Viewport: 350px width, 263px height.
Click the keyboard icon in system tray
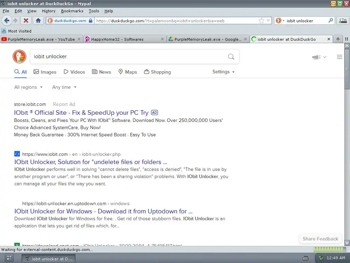tap(306, 258)
